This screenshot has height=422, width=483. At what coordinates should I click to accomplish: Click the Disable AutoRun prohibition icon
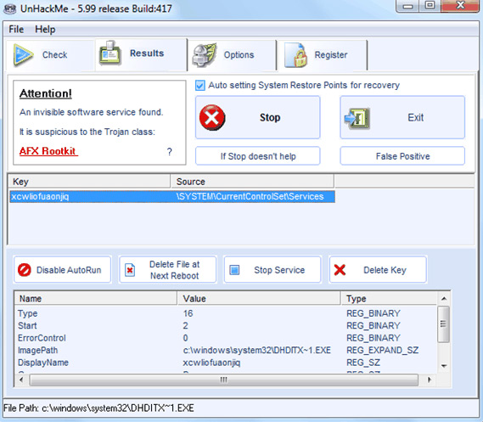[x=24, y=270]
